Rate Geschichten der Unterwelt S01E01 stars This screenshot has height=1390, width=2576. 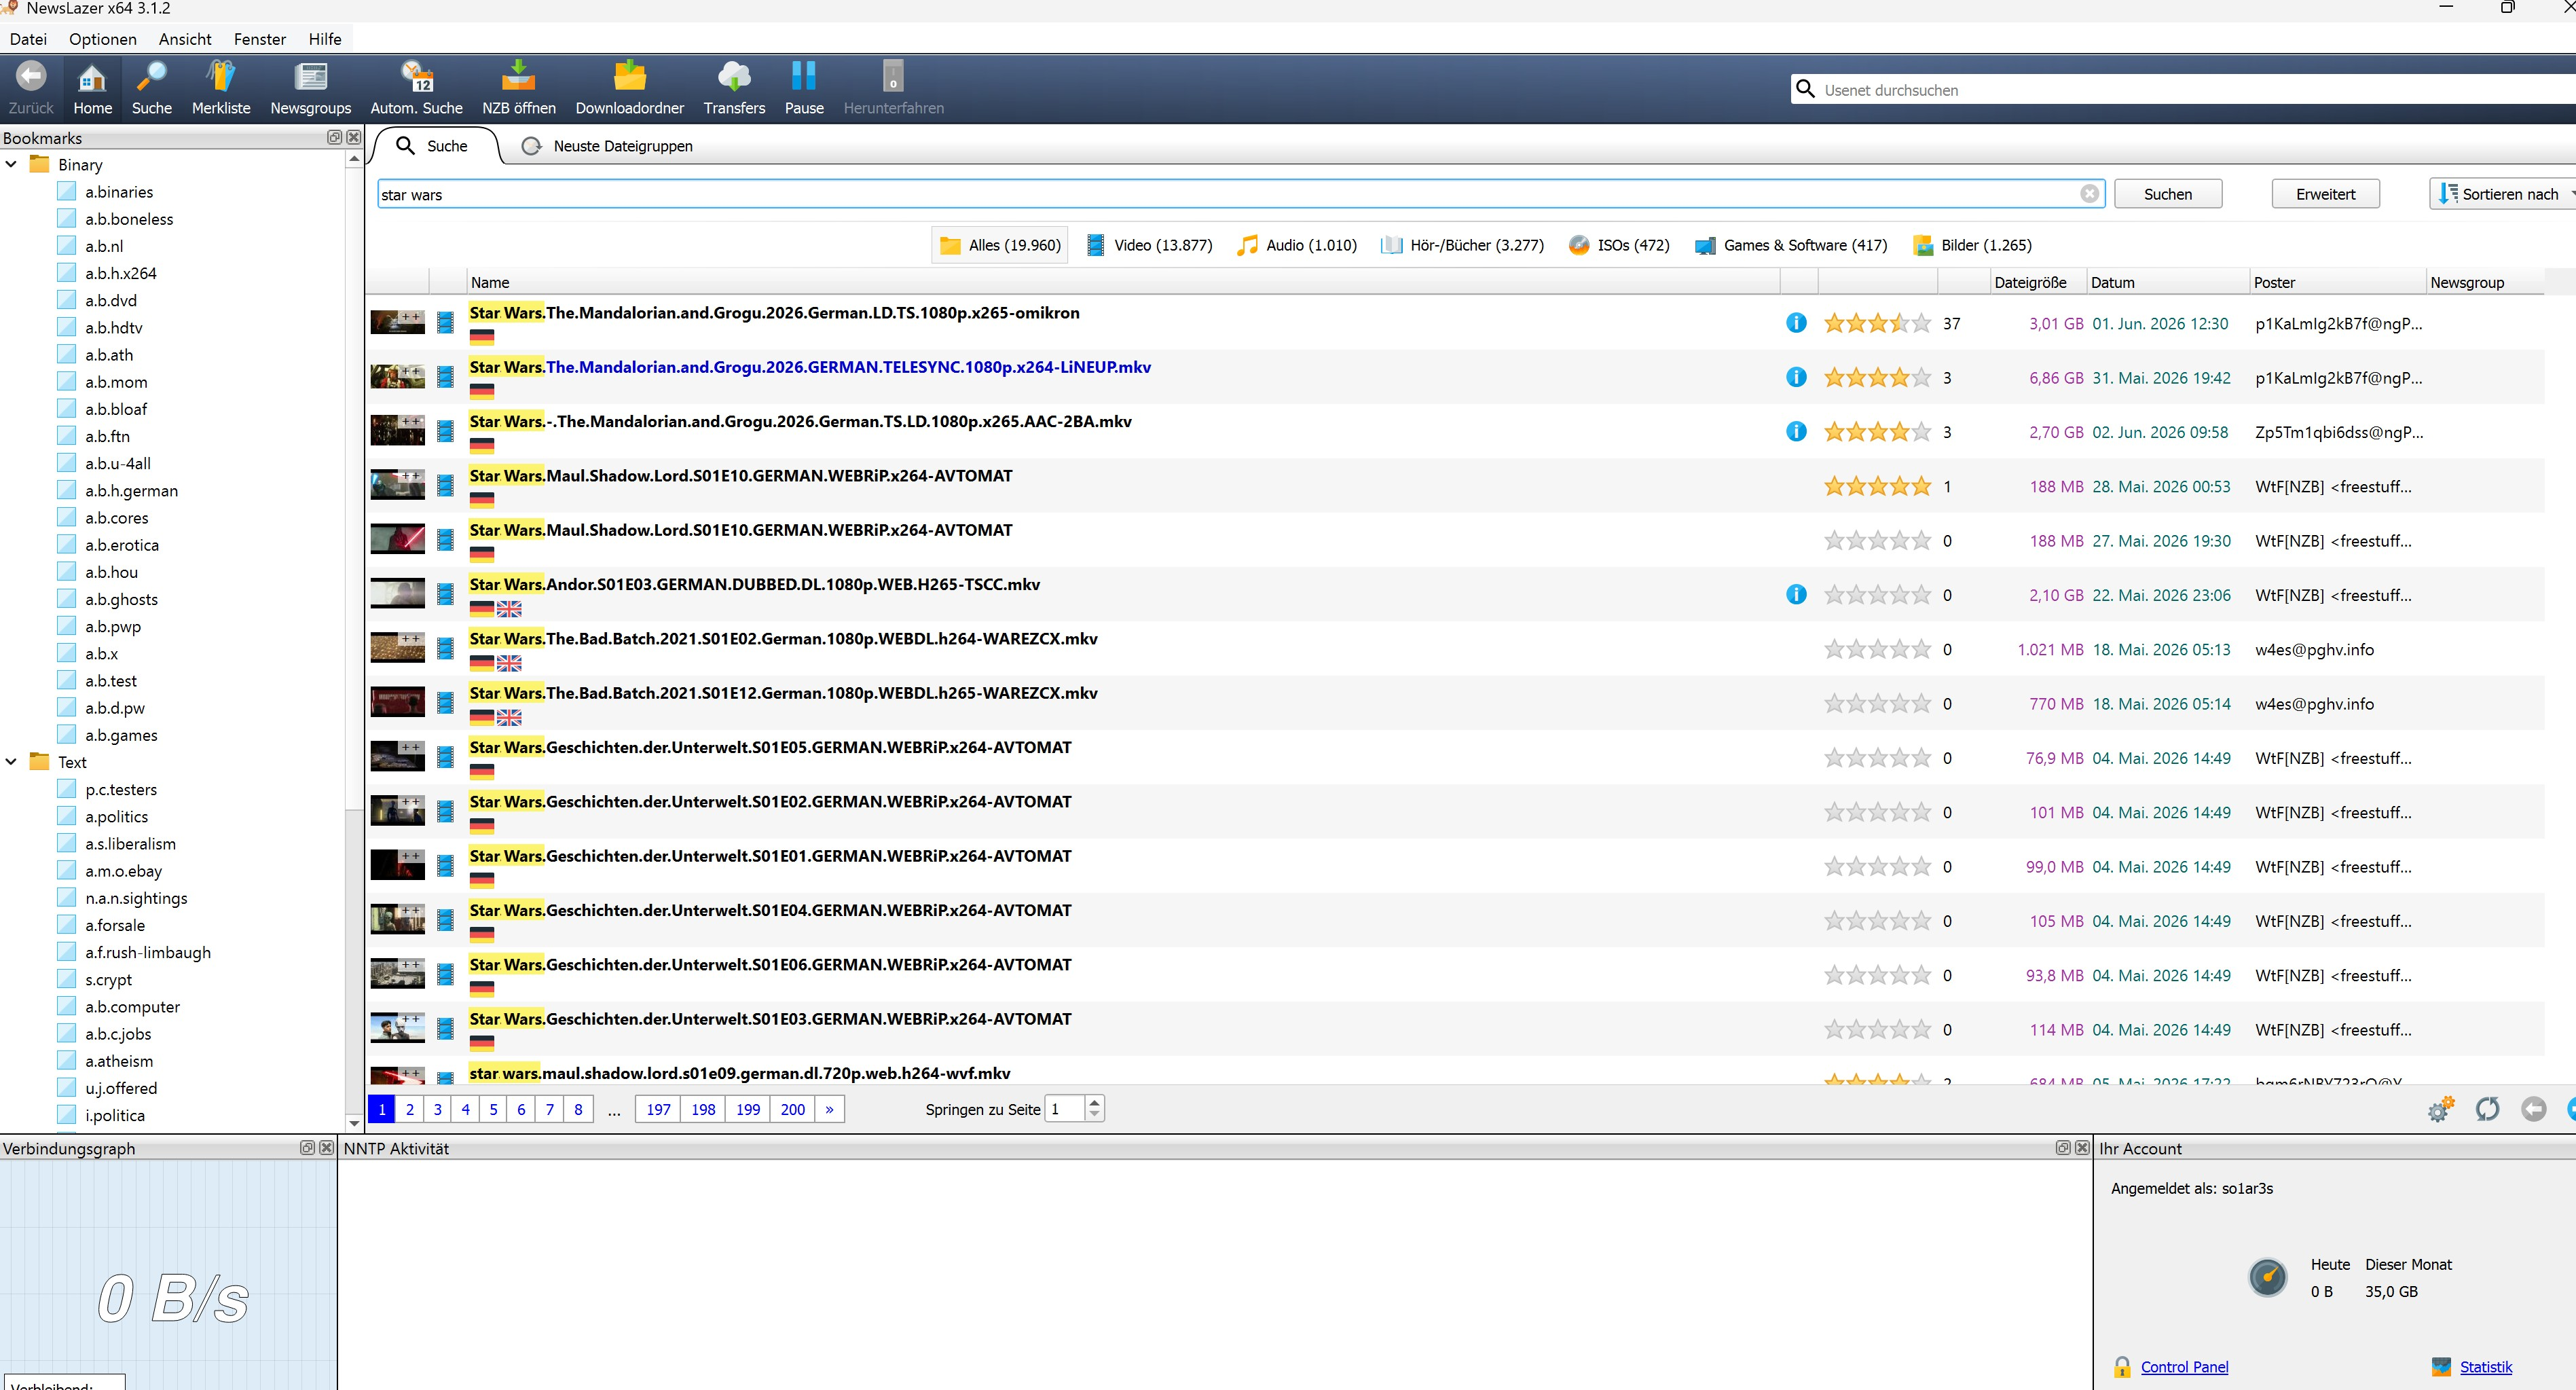[1877, 866]
